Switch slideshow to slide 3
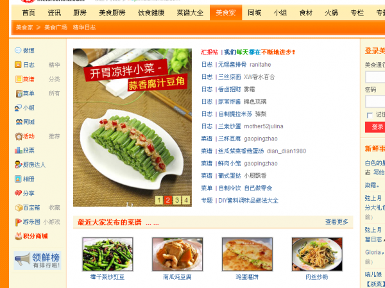Screen dimensions: 385x288 coord(177,200)
